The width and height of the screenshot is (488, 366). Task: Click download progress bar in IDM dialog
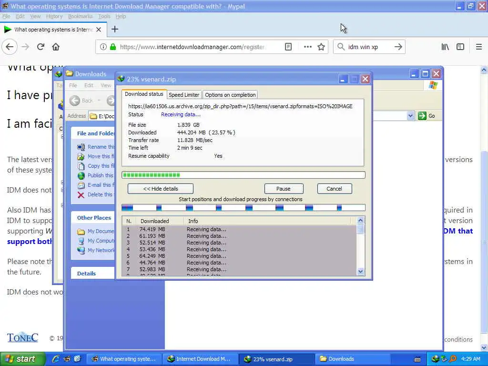point(244,175)
